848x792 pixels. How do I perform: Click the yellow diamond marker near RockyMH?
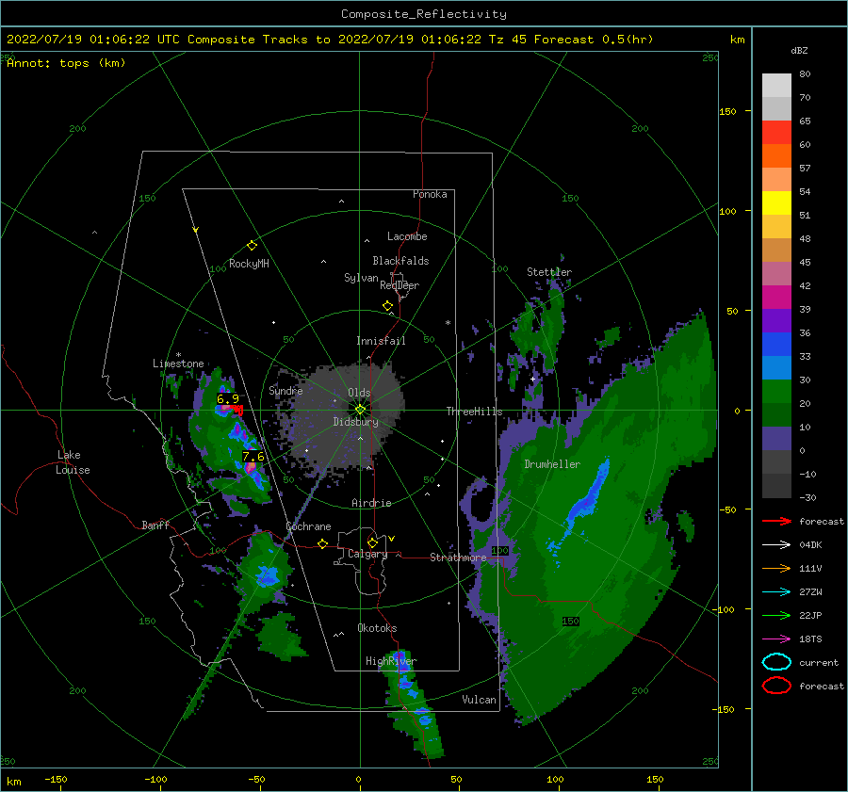pos(252,246)
